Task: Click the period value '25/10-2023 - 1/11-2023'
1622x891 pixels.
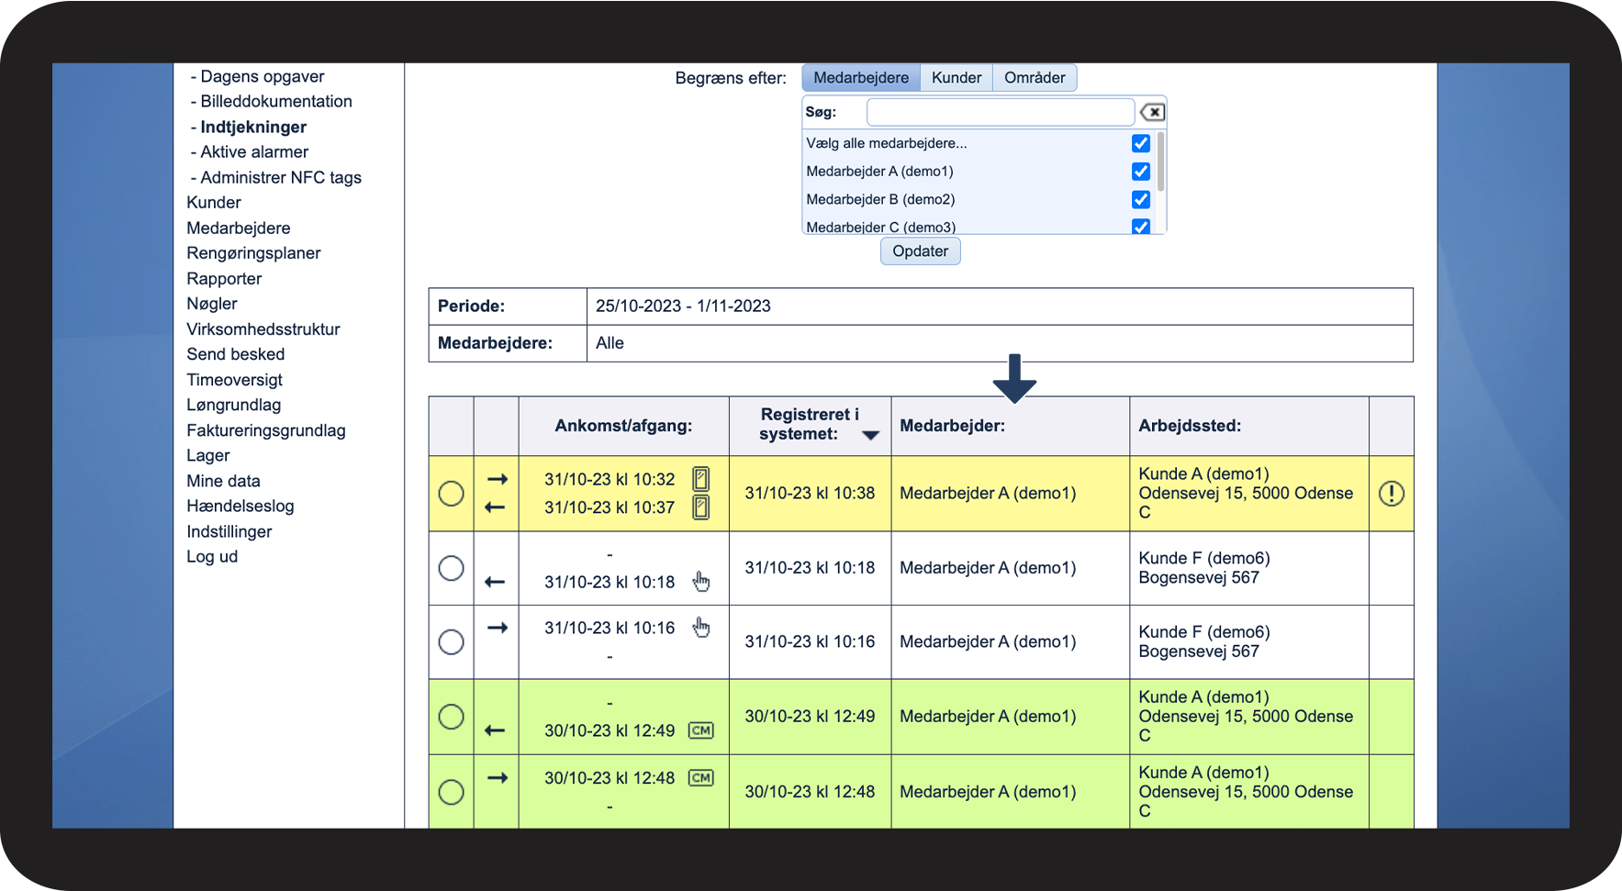Action: [x=683, y=306]
